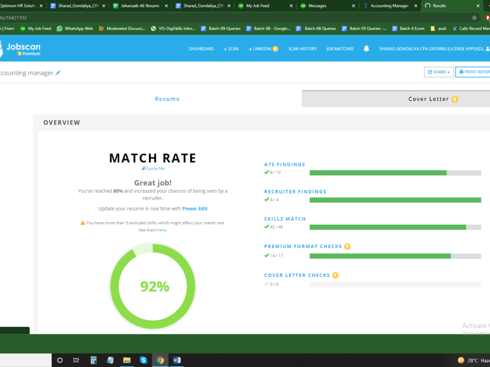
Task: Edit scan title with pencil icon
Action: click(58, 73)
